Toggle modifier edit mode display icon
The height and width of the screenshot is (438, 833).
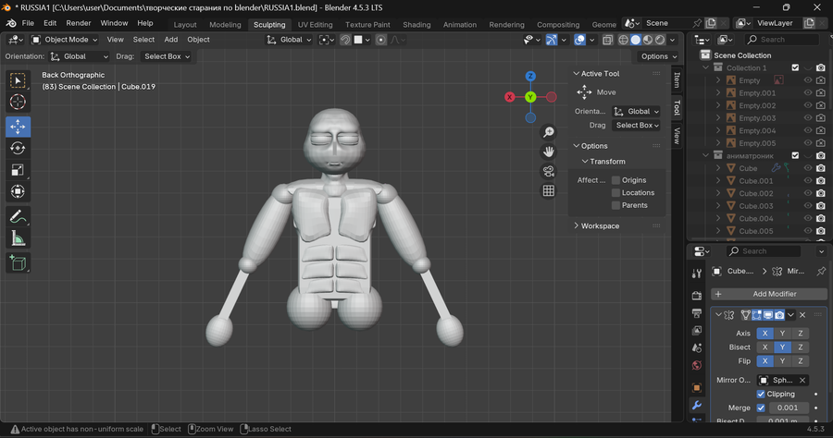point(757,315)
